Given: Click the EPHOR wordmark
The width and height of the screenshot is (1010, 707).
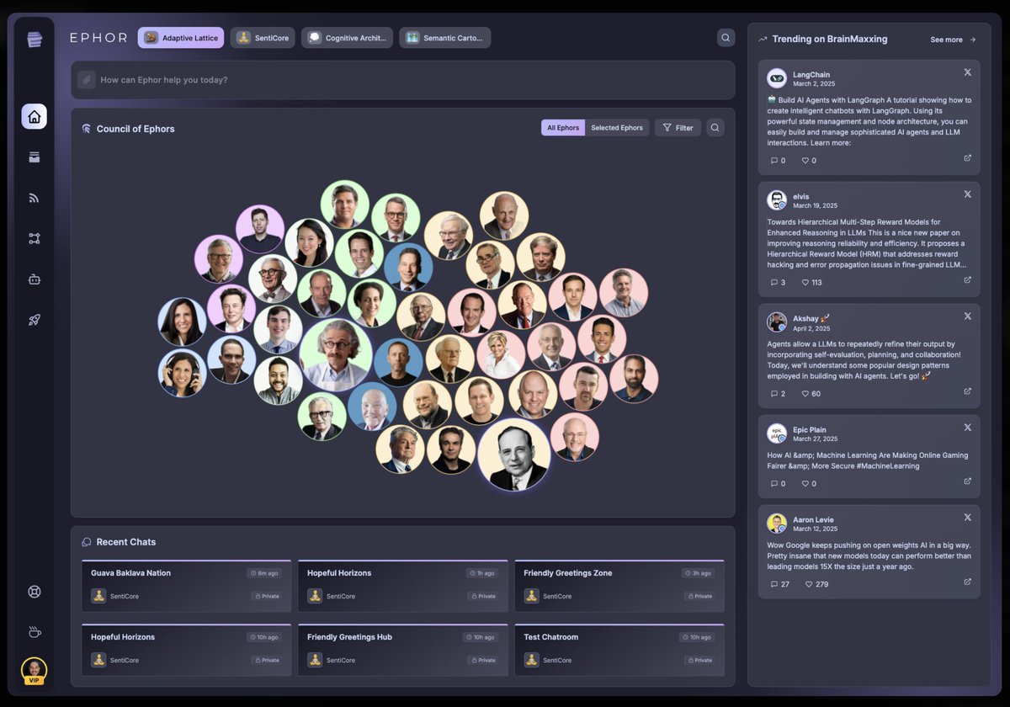Looking at the screenshot, I should [x=98, y=38].
